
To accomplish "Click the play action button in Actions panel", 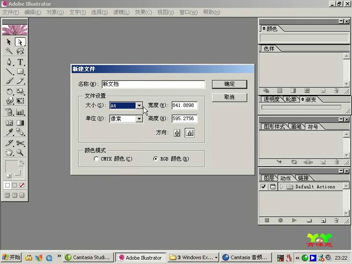I will (294, 220).
